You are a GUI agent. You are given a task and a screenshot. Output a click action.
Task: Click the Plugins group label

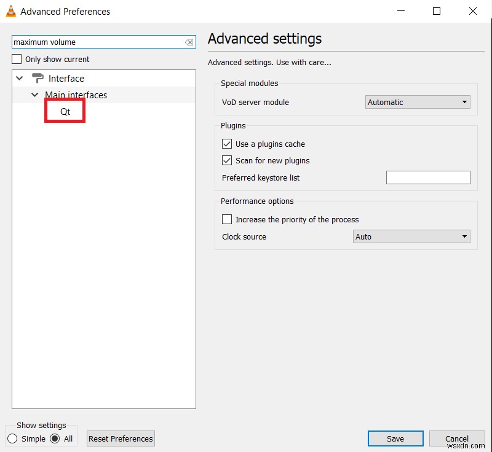pyautogui.click(x=233, y=126)
